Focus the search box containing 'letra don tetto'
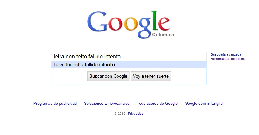This screenshot has width=259, height=135. (x=129, y=57)
